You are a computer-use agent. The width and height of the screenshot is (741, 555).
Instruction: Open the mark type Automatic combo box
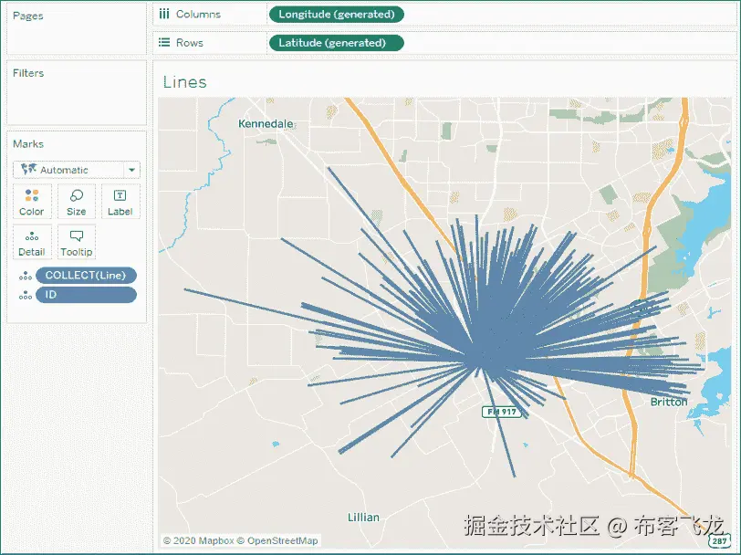coord(77,170)
